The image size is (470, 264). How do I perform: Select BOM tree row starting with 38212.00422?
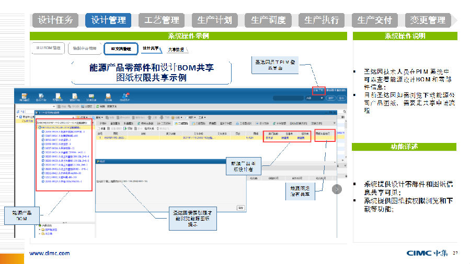(63, 173)
